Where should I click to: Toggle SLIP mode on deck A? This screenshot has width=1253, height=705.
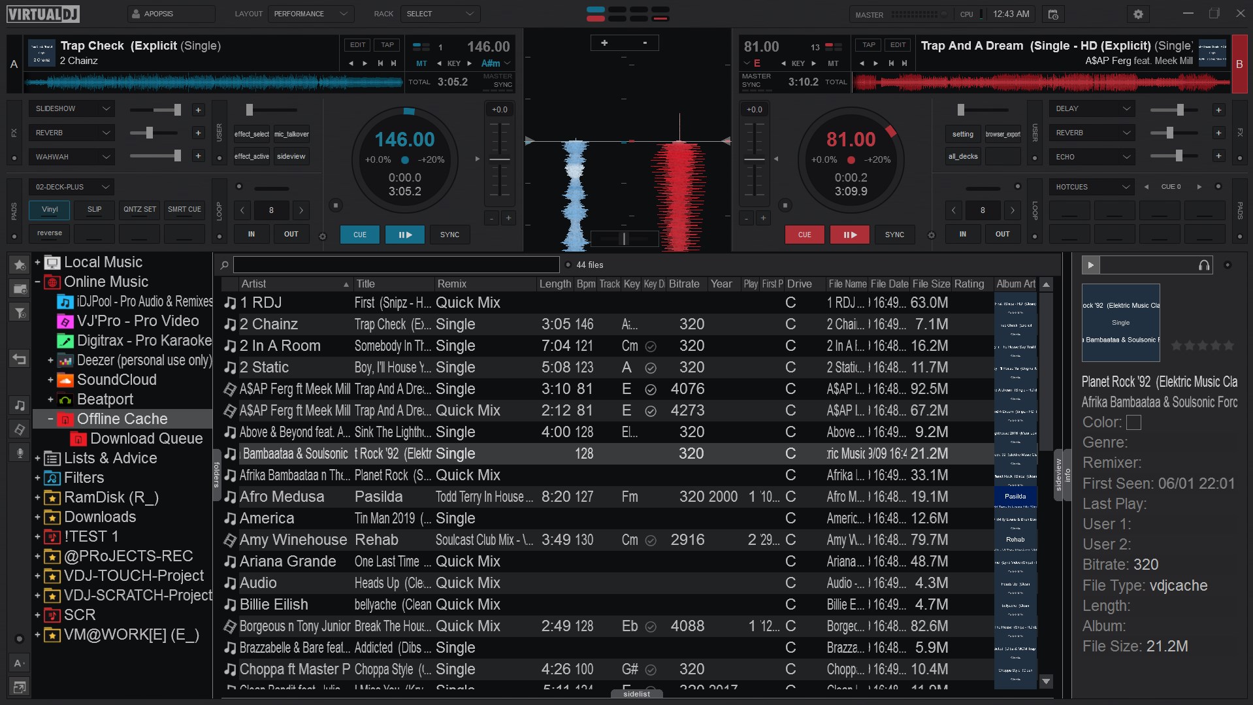click(x=95, y=210)
